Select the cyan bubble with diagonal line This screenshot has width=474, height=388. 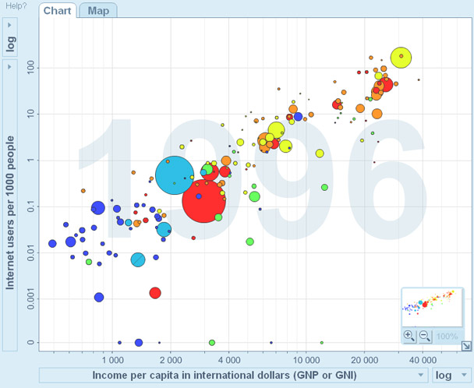[x=138, y=259]
